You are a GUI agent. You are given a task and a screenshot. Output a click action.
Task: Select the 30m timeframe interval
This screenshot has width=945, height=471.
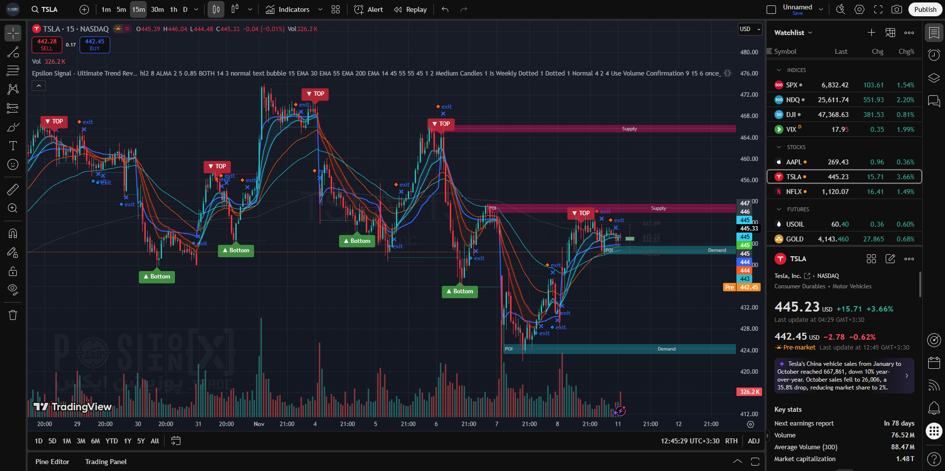click(x=157, y=9)
